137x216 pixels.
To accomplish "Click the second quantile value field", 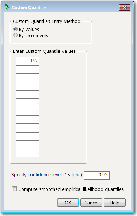I will (x=28, y=70).
